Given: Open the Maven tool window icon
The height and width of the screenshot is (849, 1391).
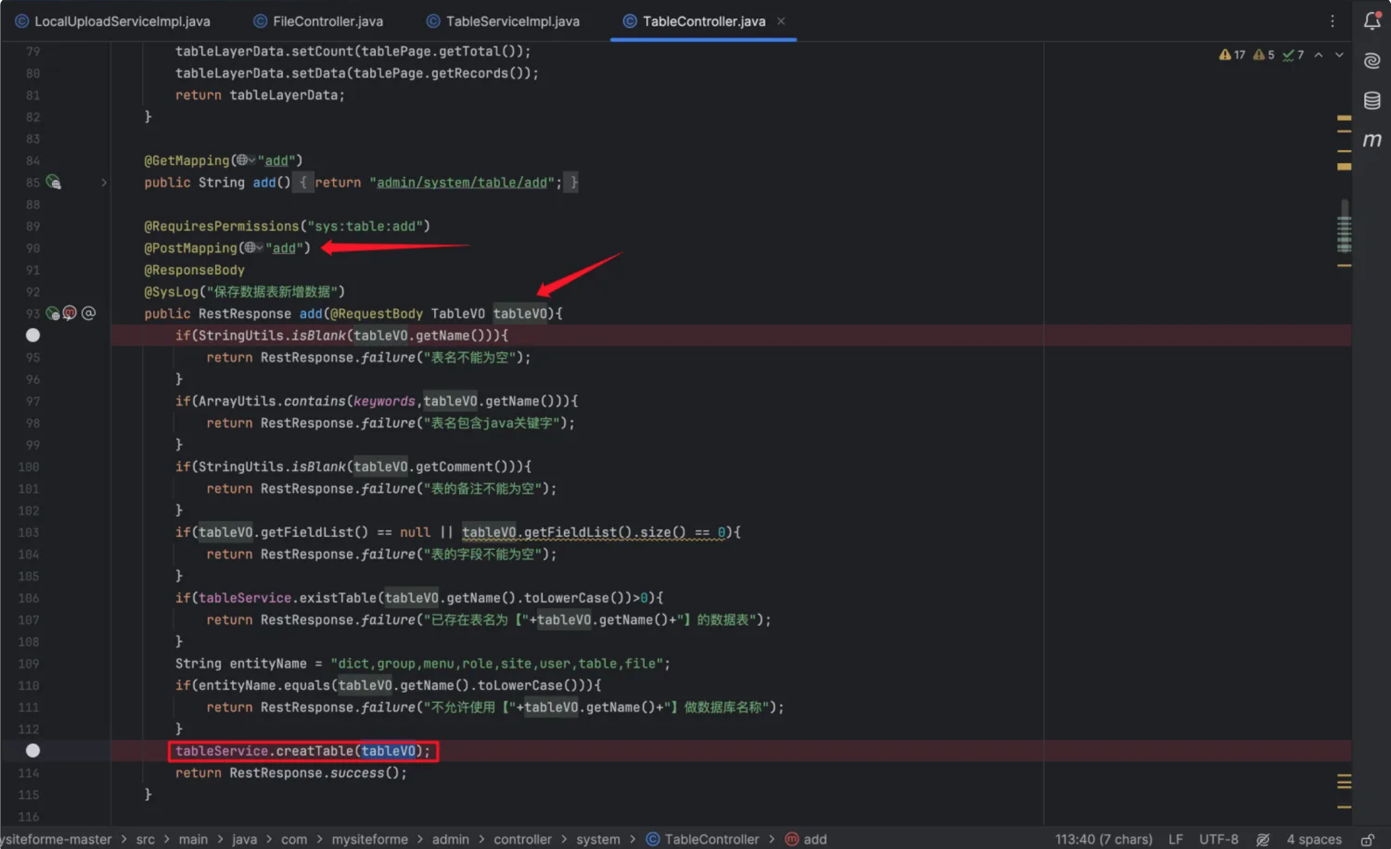Looking at the screenshot, I should coord(1372,140).
